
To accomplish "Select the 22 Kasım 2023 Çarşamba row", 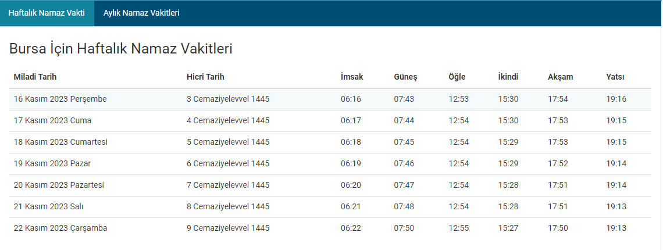I will [x=60, y=228].
